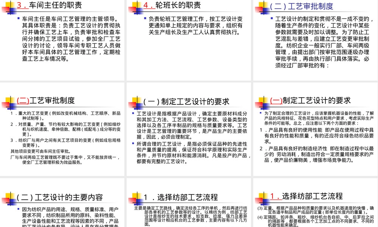
Task: Click the item (4)定隔距 paragraph
Action: pyautogui.click(x=316, y=221)
